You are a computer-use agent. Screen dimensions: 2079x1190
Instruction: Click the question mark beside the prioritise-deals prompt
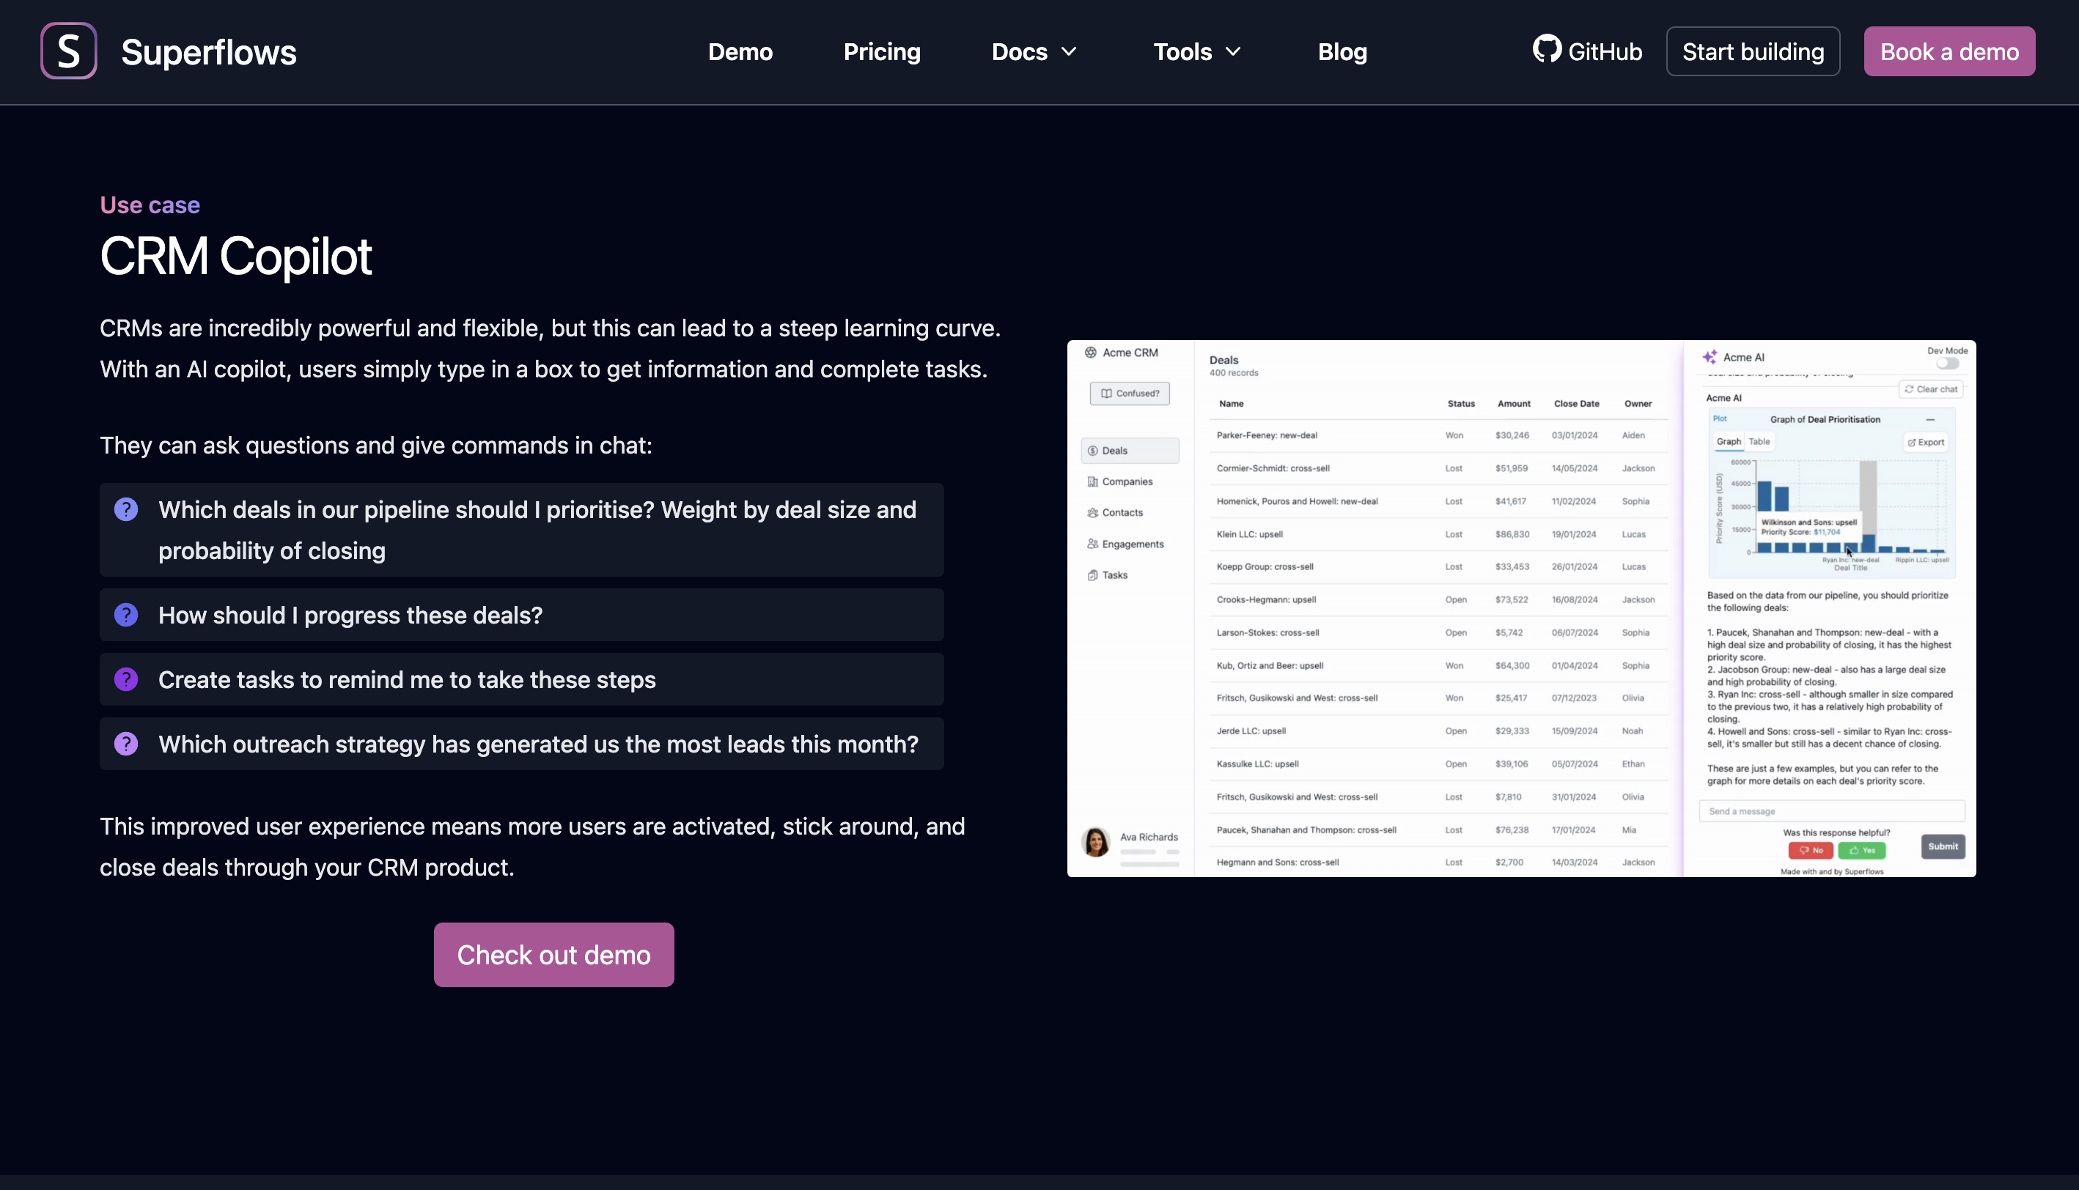127,509
